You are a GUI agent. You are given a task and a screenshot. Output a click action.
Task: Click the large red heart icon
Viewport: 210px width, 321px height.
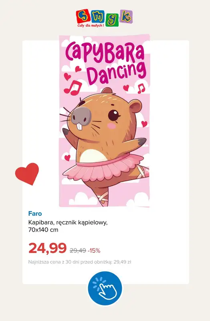(x=27, y=174)
